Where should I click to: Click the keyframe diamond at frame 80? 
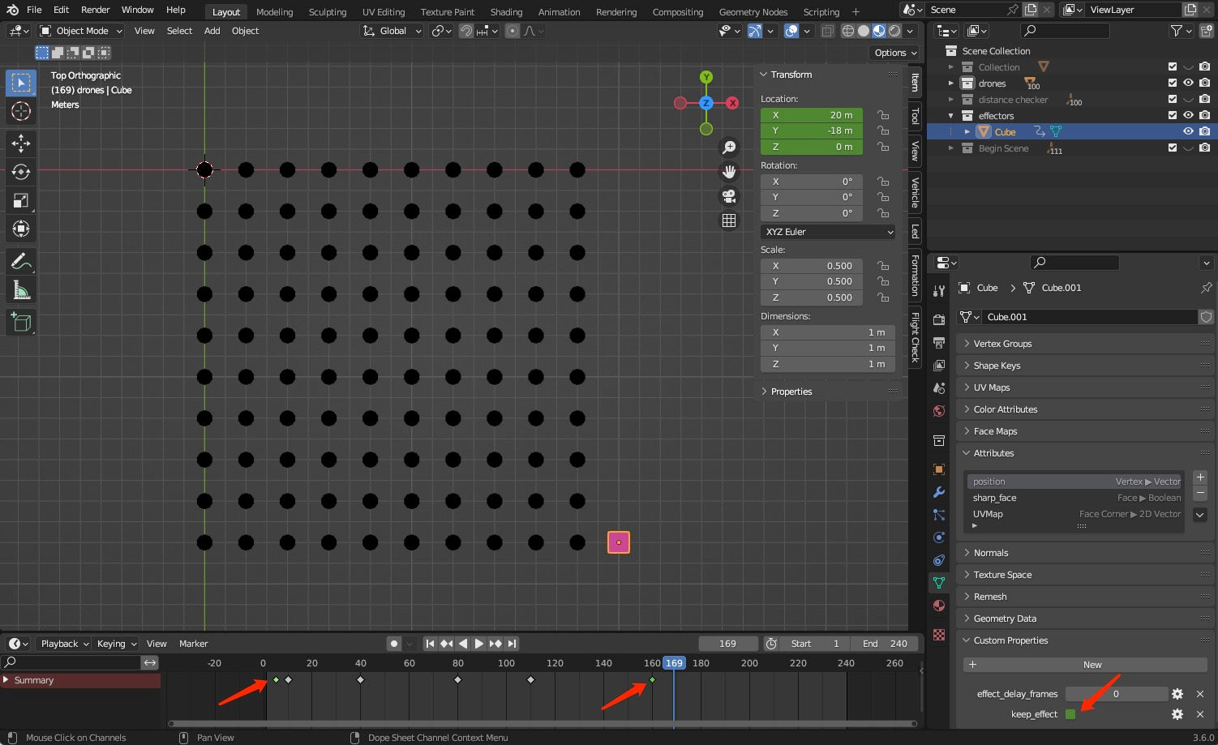(458, 680)
